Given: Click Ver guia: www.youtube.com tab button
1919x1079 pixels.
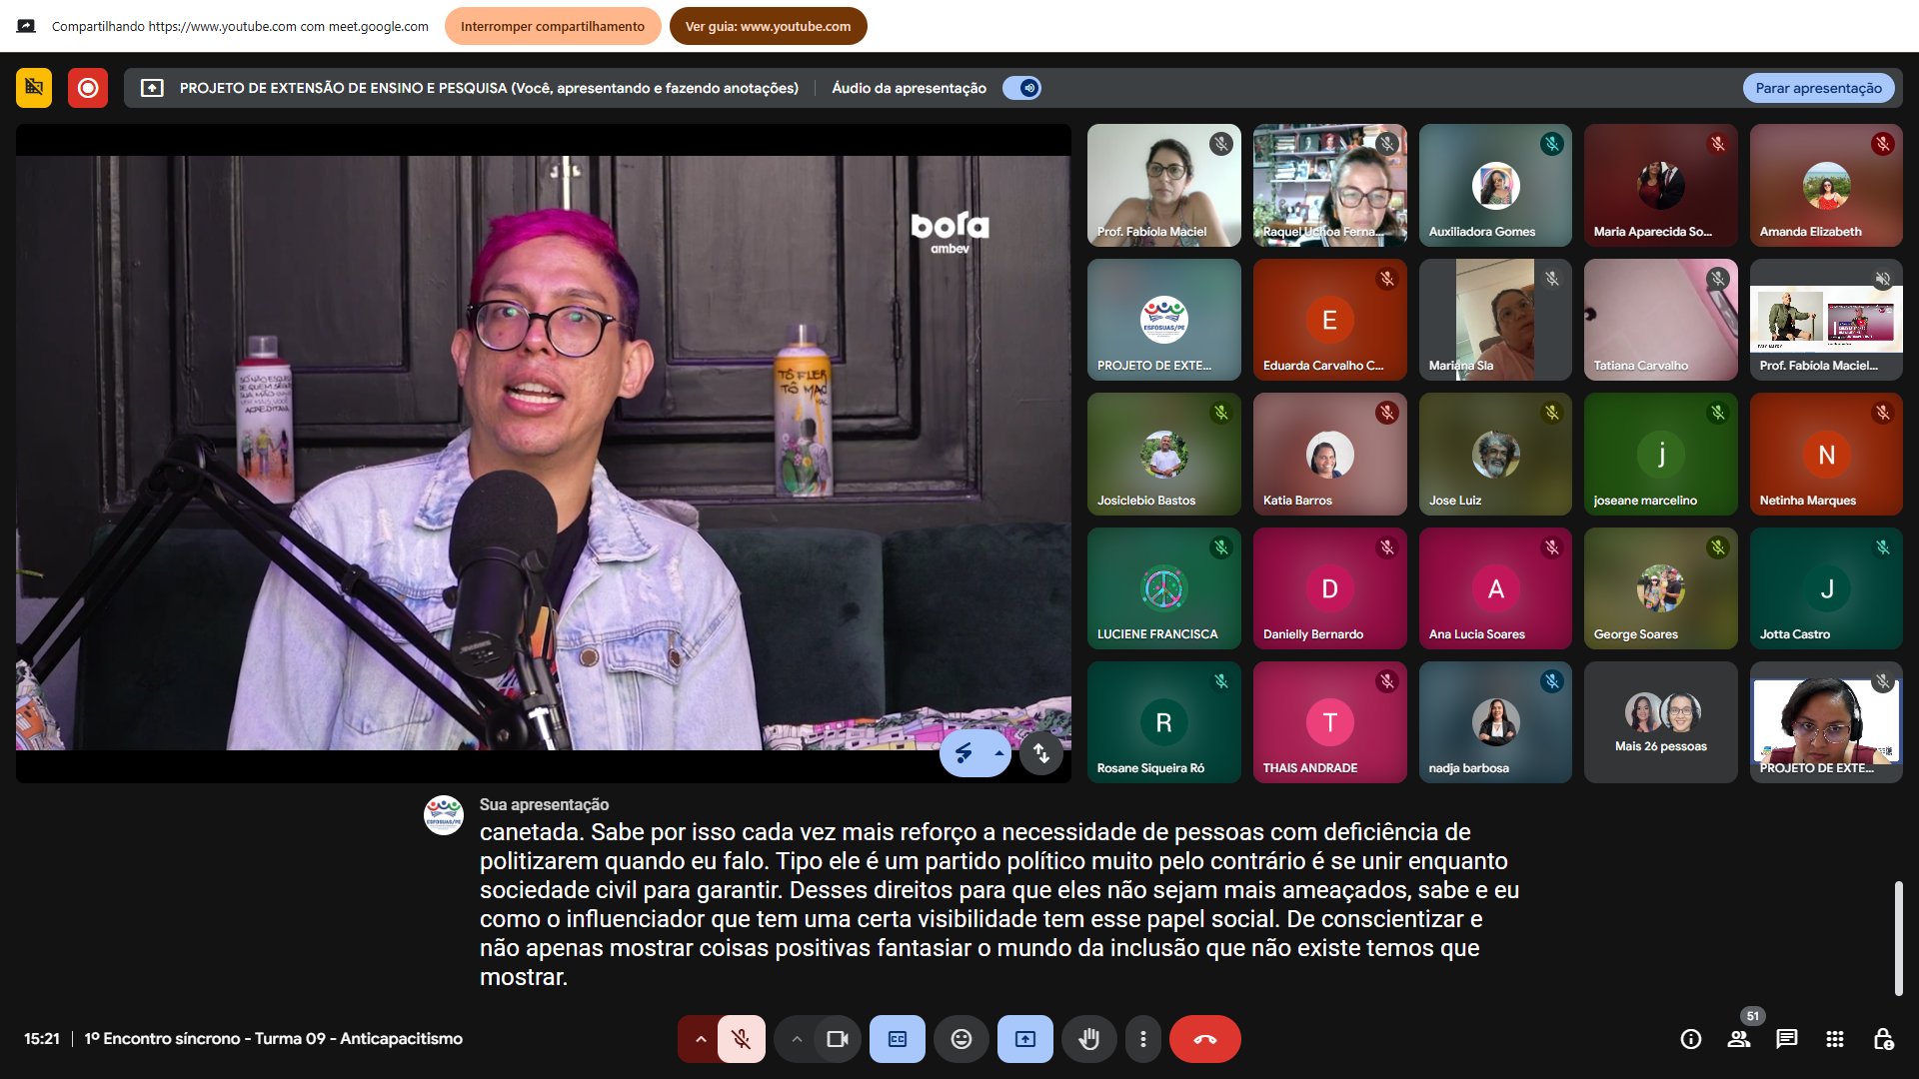Looking at the screenshot, I should coord(768,26).
